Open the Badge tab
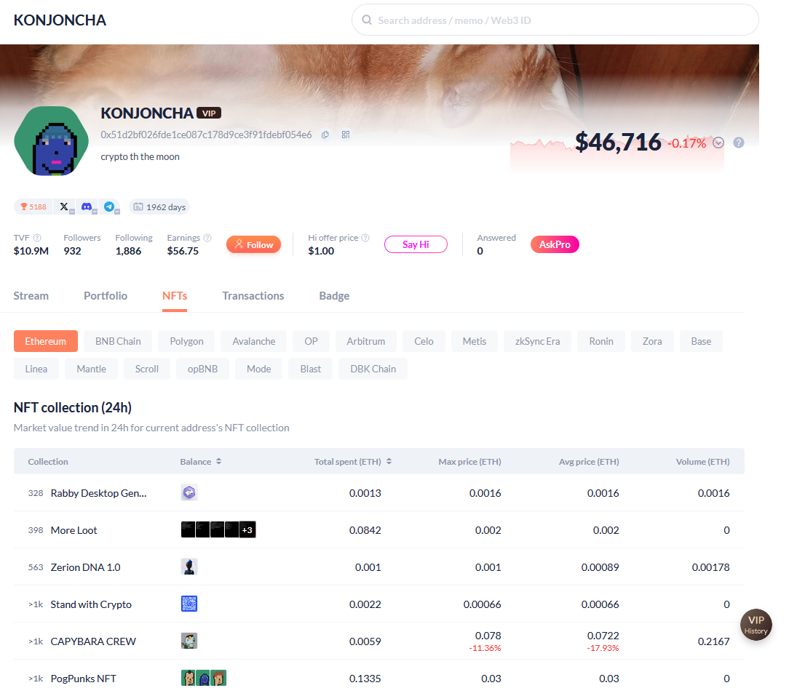 (335, 296)
